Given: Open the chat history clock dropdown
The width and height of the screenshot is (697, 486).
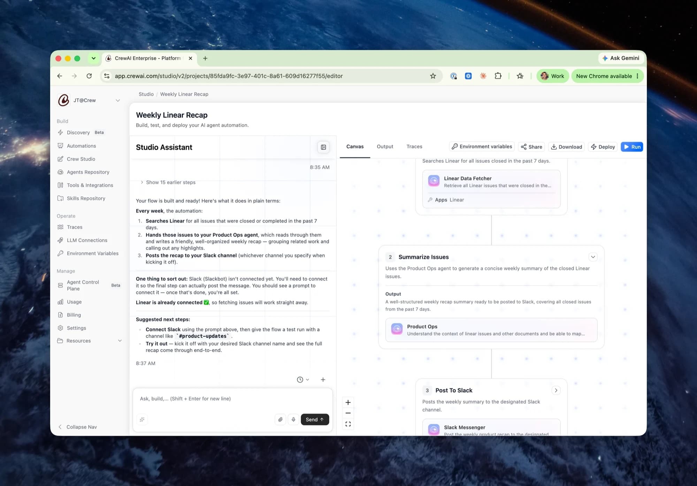Looking at the screenshot, I should [303, 380].
